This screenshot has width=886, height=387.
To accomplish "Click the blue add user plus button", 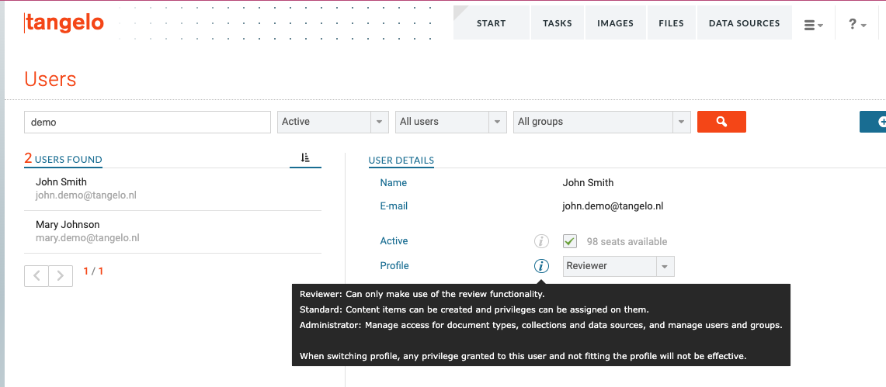I will [873, 122].
